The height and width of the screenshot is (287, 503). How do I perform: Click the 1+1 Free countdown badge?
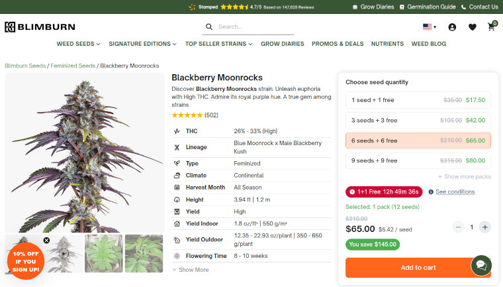pos(384,192)
